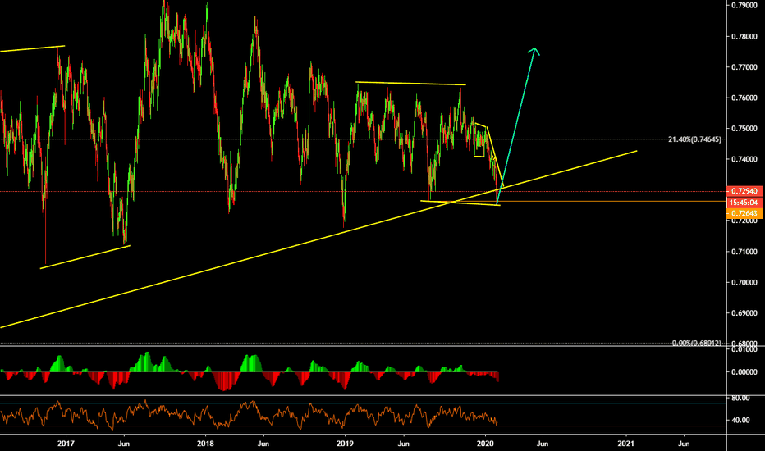Click the 21.40%(0.74645) Fibonacci level label

694,139
